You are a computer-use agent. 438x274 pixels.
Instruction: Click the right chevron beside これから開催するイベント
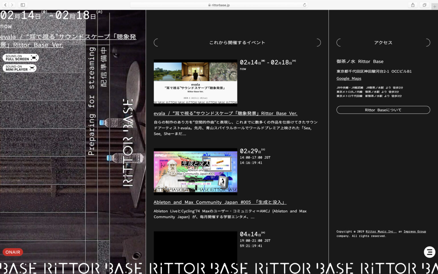pyautogui.click(x=319, y=42)
